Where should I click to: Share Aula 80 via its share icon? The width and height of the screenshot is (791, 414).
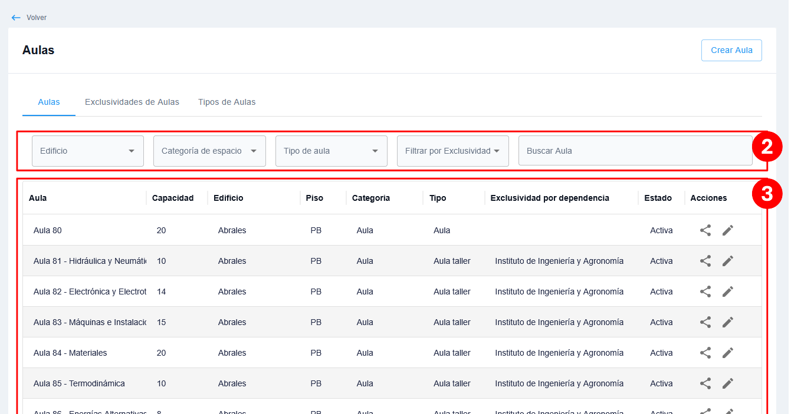pos(705,230)
